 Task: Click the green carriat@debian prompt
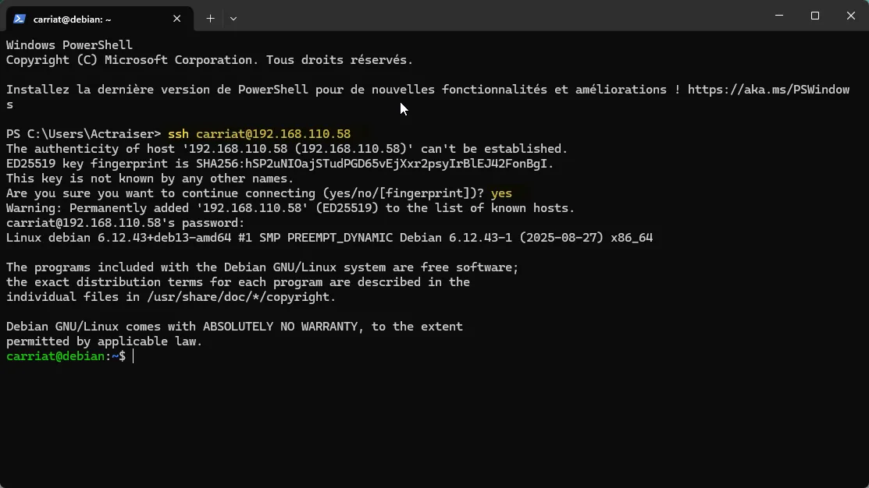pos(55,356)
